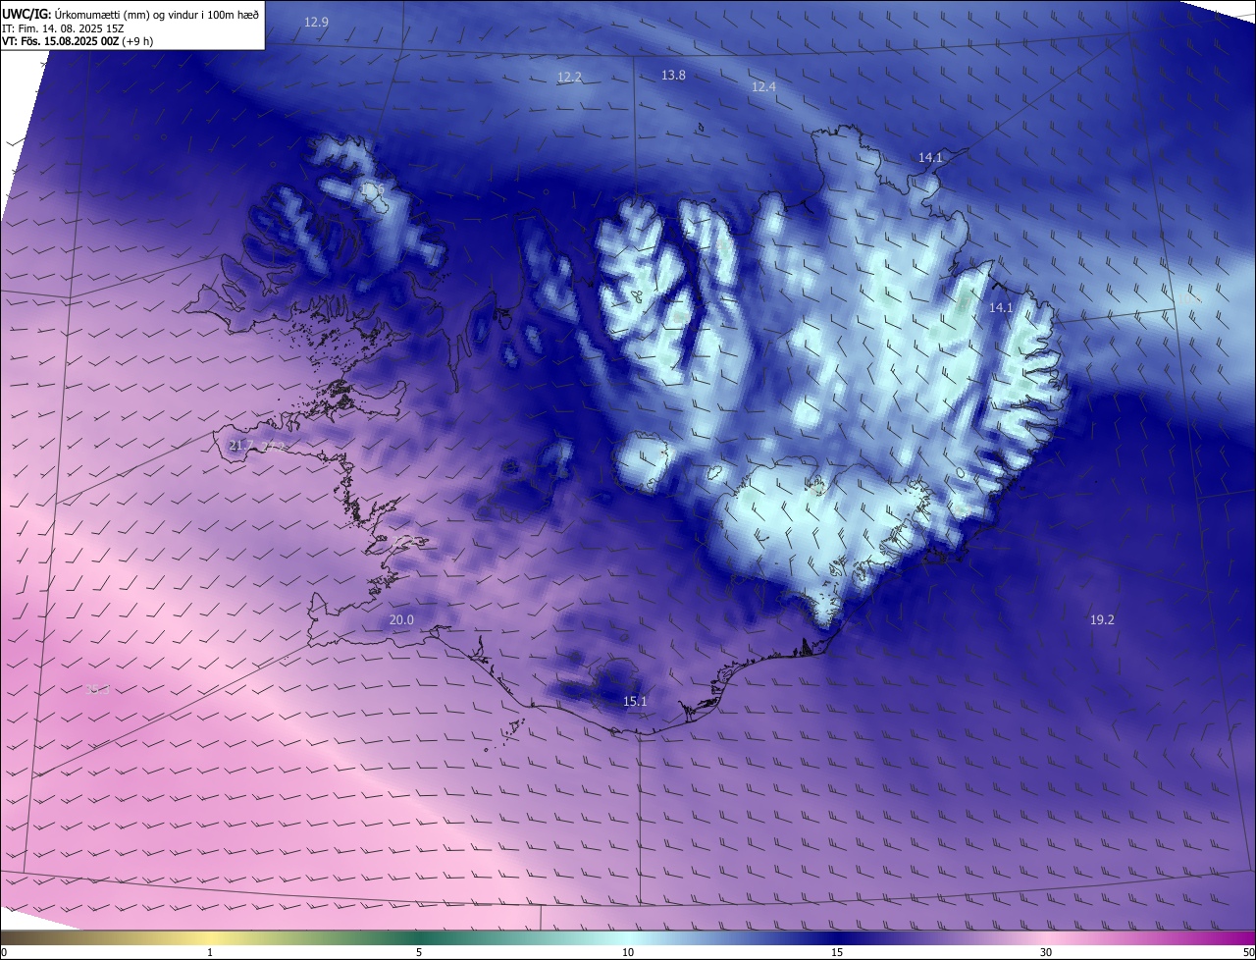Select the 12.2 value off the north coast
This screenshot has height=960, width=1256.
[569, 77]
